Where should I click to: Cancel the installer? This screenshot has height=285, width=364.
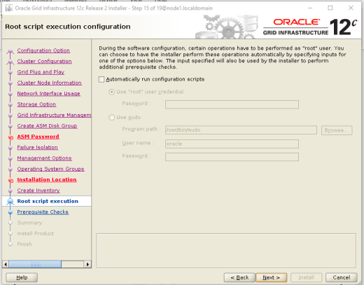tap(342, 277)
